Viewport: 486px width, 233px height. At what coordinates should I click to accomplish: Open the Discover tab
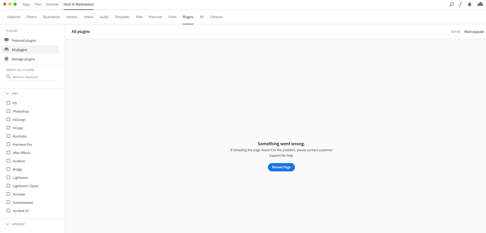(x=52, y=4)
